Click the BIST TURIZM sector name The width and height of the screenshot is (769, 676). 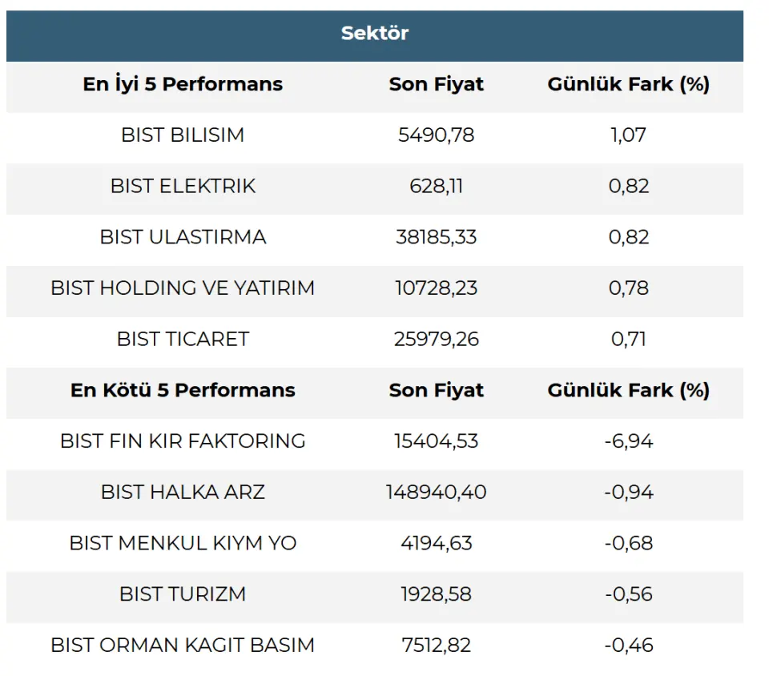click(x=183, y=594)
